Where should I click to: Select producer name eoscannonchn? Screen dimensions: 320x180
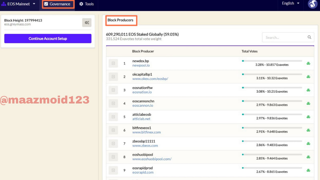point(143,101)
